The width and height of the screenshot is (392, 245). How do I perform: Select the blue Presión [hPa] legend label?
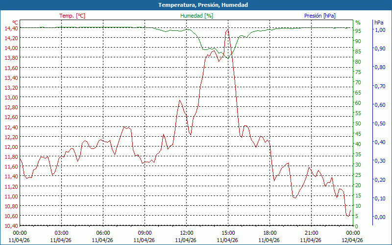[x=319, y=16]
